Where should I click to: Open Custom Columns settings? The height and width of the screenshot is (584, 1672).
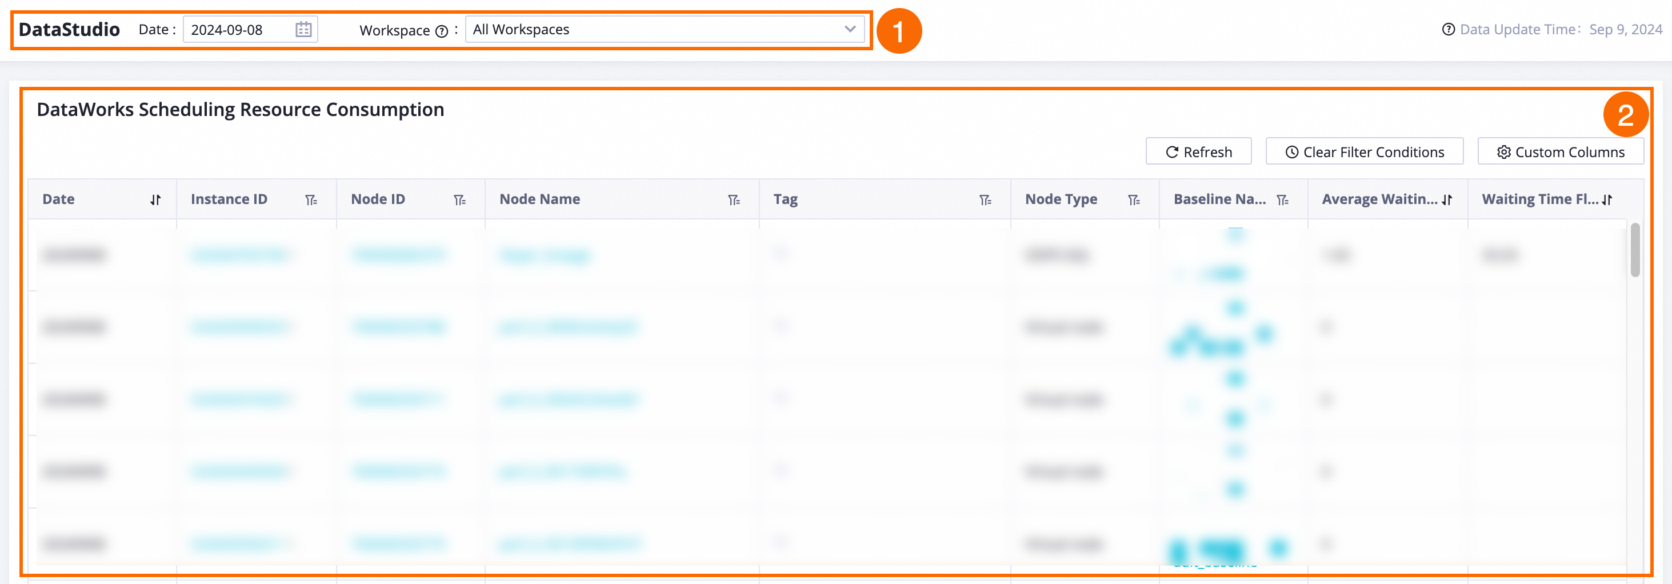(x=1561, y=151)
